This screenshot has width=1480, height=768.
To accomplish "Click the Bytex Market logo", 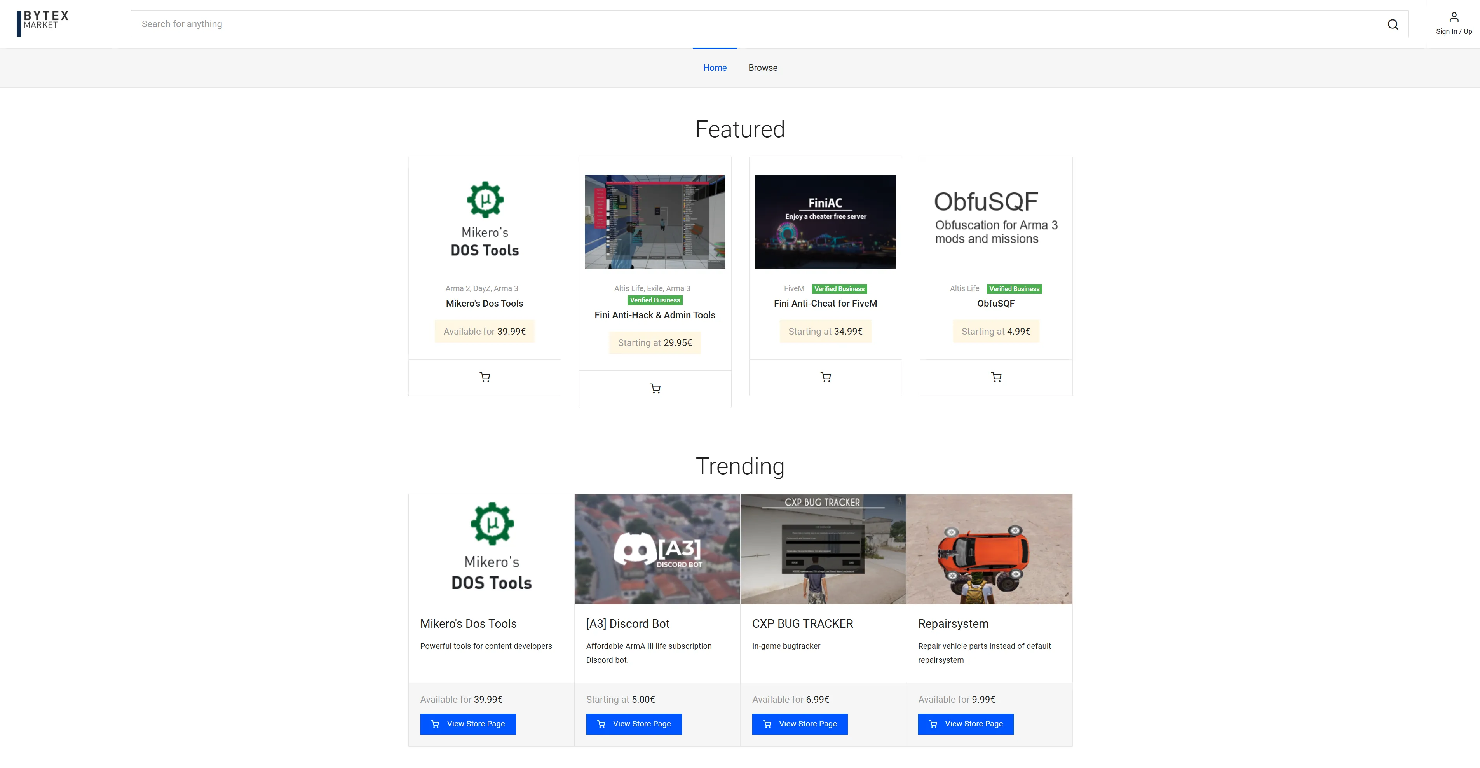I will [x=43, y=23].
